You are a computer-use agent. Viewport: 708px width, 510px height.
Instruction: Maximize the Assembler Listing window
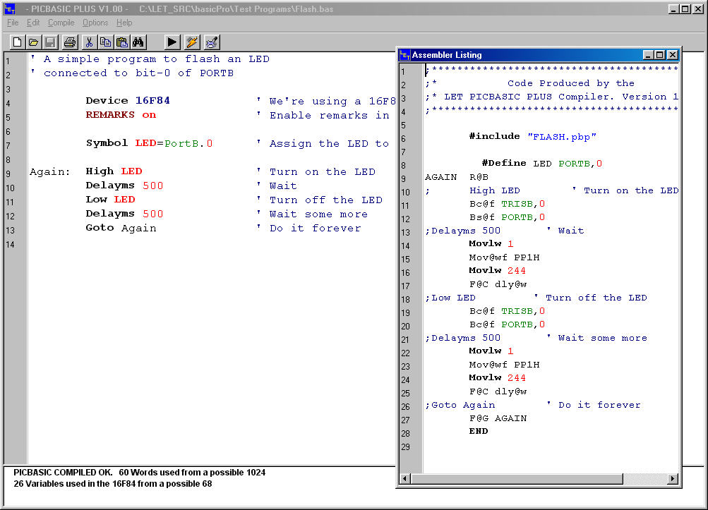[660, 55]
